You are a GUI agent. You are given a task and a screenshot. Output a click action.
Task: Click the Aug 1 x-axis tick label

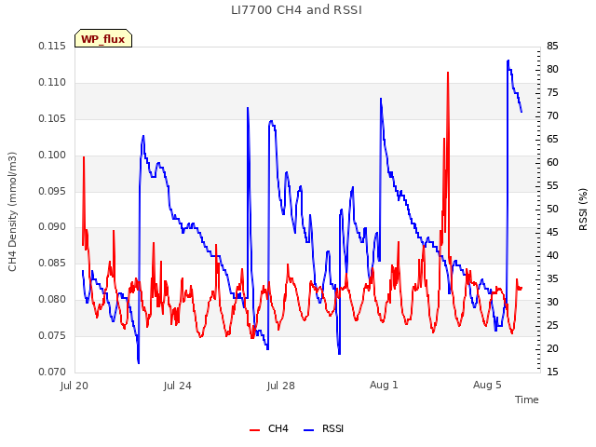[384, 385]
